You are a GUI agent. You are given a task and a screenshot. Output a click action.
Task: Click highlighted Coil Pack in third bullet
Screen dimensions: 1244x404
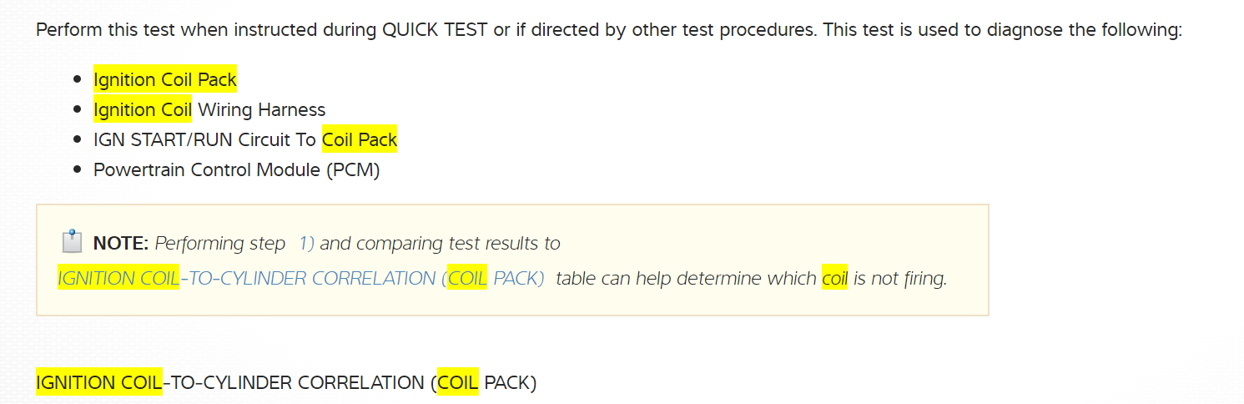click(359, 140)
